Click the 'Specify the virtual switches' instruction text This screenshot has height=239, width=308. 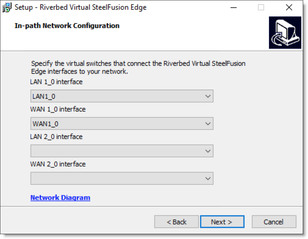(x=138, y=67)
